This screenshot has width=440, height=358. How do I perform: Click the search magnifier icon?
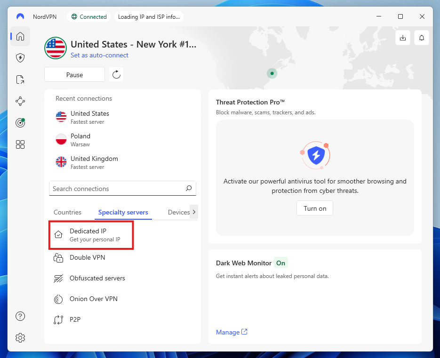click(x=189, y=188)
